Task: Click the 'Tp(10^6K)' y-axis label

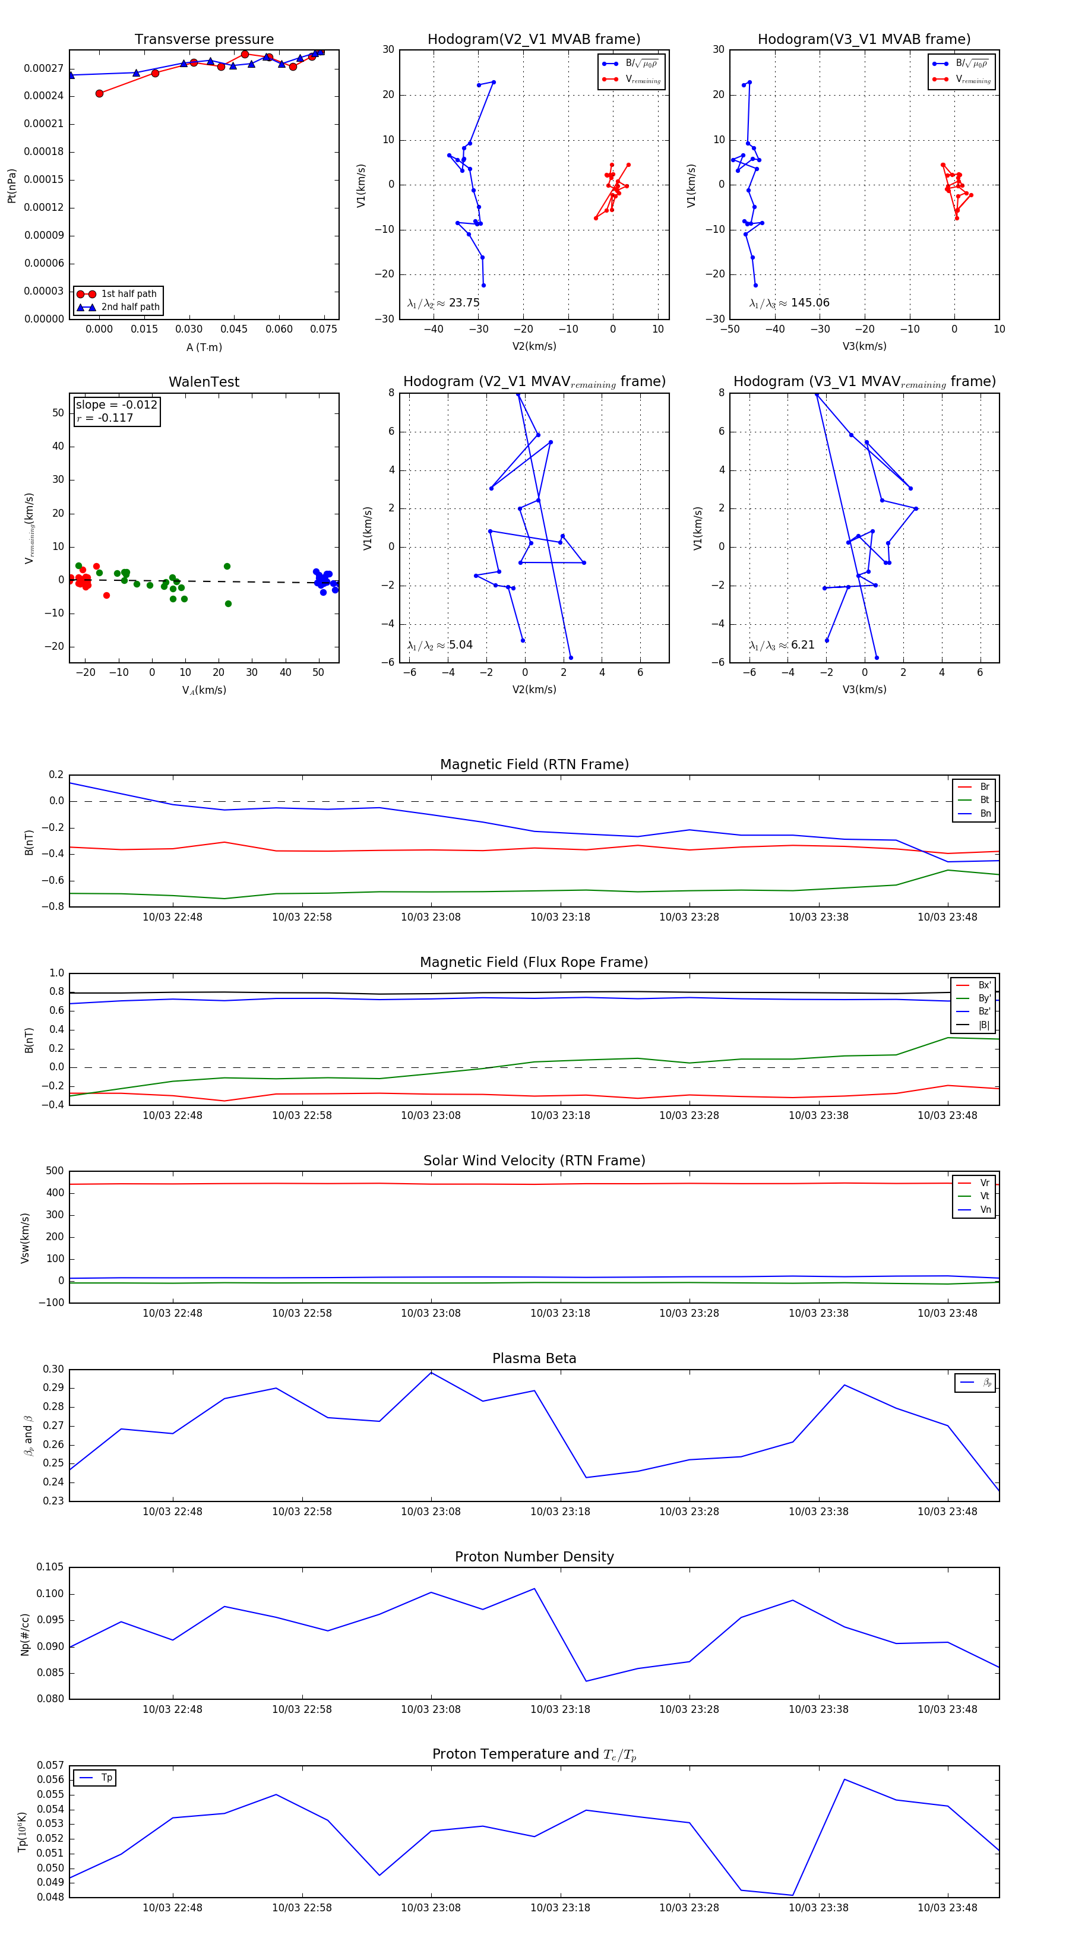Action: (22, 1832)
